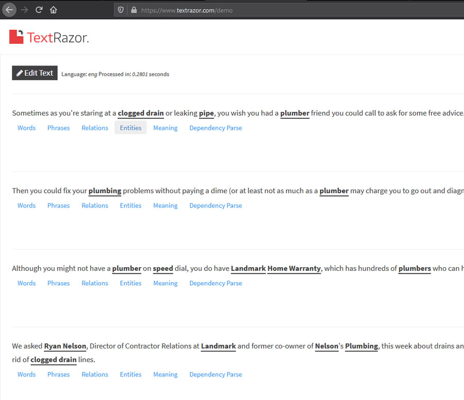Open Dependency Parse tab under first sentence
Screen dimensions: 464x400
pos(216,128)
